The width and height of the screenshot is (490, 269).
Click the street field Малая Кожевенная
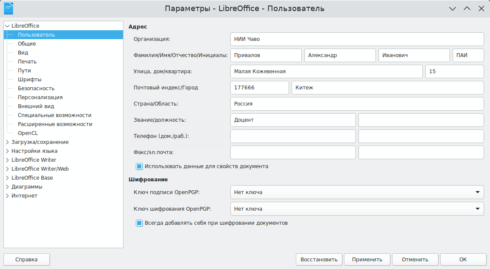tap(326, 72)
